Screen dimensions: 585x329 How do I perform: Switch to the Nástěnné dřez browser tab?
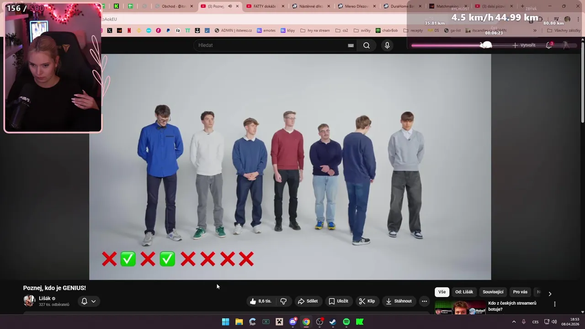coord(310,6)
